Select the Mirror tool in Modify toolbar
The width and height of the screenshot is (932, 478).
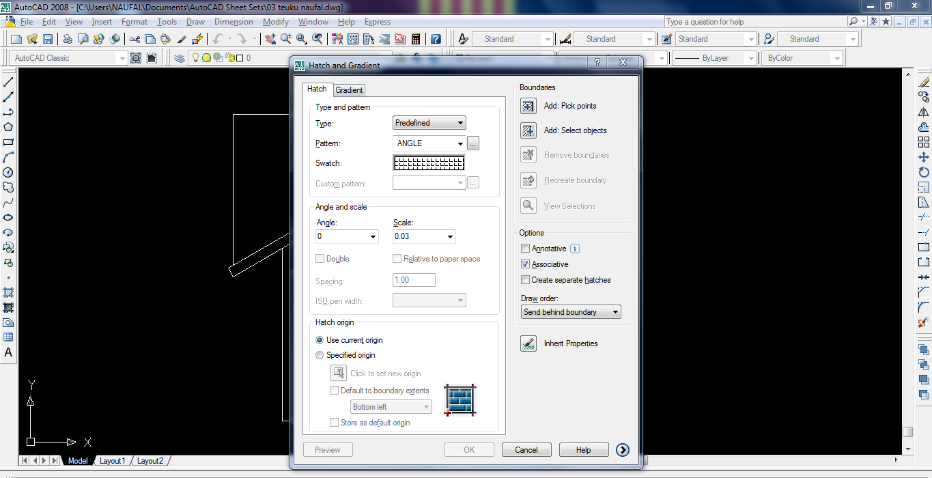(x=924, y=112)
